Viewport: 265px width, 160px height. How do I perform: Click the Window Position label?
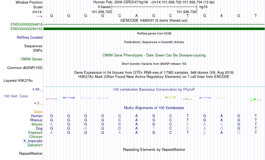[29, 2]
